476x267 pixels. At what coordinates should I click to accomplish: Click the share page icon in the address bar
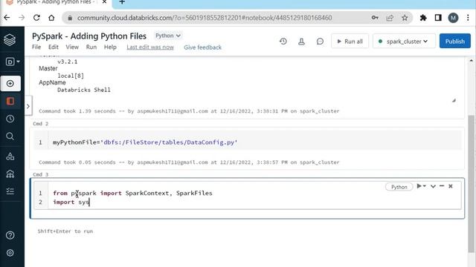coord(390,18)
